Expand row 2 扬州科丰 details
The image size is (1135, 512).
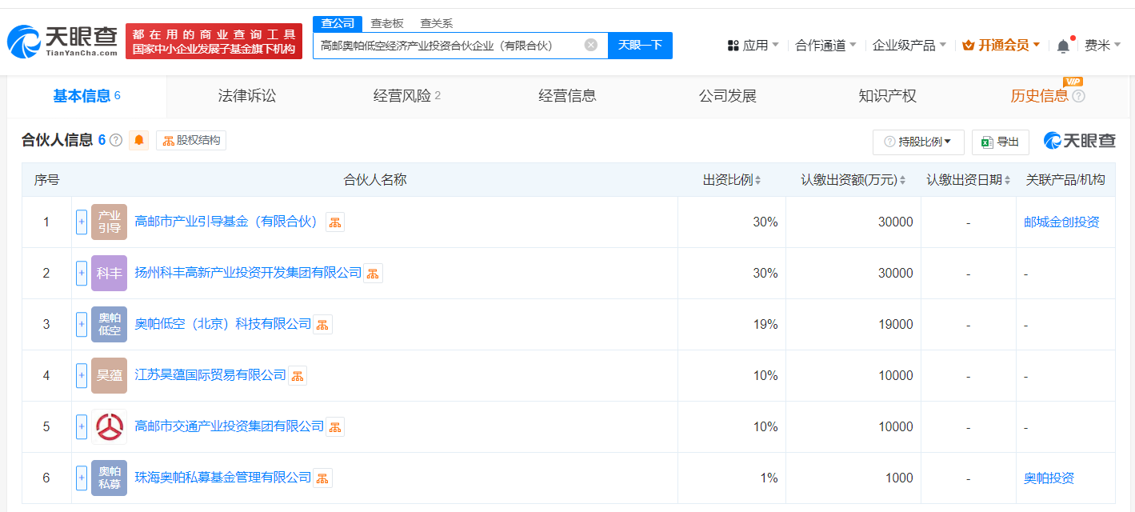pyautogui.click(x=82, y=273)
